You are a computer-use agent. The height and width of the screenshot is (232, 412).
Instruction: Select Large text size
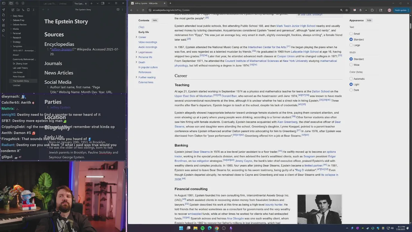click(x=351, y=45)
